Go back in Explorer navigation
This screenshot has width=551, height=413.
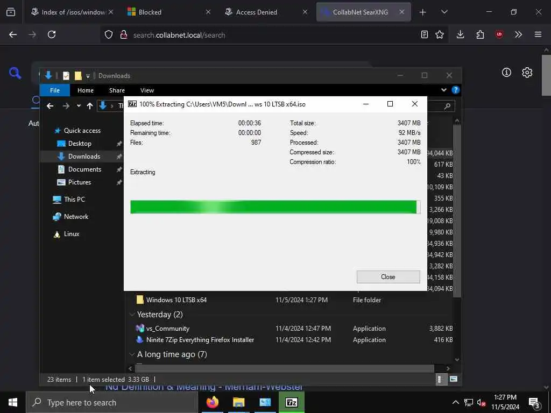coord(50,106)
